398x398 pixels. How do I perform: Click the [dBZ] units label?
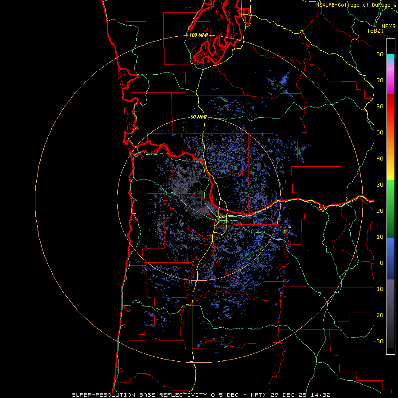pyautogui.click(x=375, y=31)
